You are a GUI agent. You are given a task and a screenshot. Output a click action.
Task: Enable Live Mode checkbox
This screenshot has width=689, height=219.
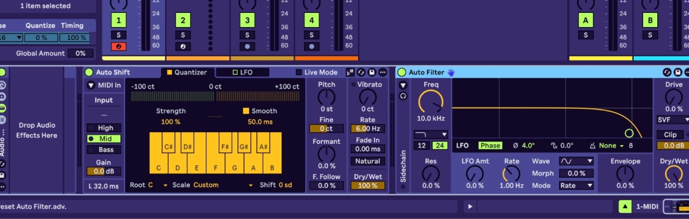pos(299,72)
